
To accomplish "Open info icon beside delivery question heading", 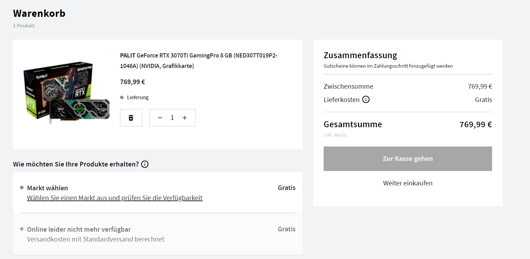I will click(145, 164).
